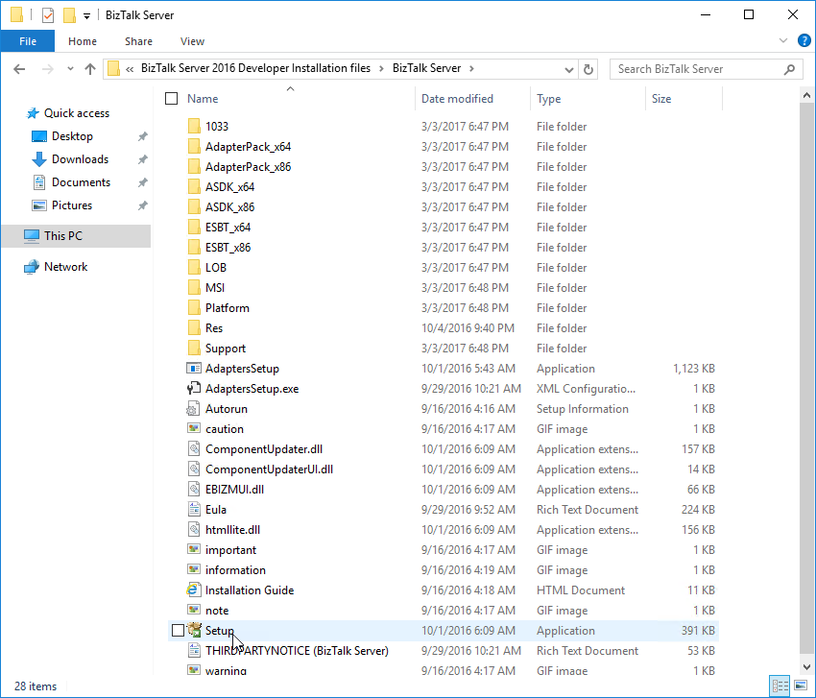Select Network in navigation pane
The width and height of the screenshot is (816, 698).
(x=65, y=267)
